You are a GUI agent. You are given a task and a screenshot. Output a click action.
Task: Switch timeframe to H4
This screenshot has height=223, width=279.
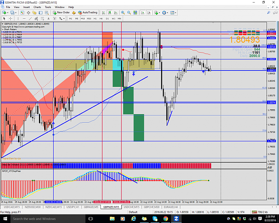(101, 18)
